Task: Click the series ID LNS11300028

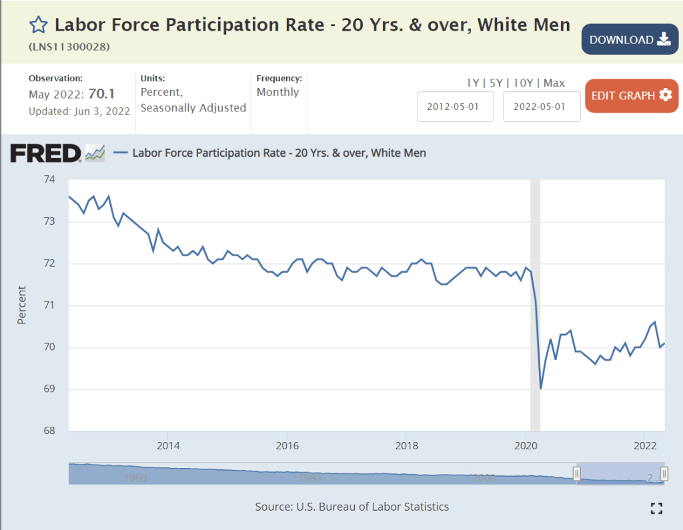Action: coord(69,47)
